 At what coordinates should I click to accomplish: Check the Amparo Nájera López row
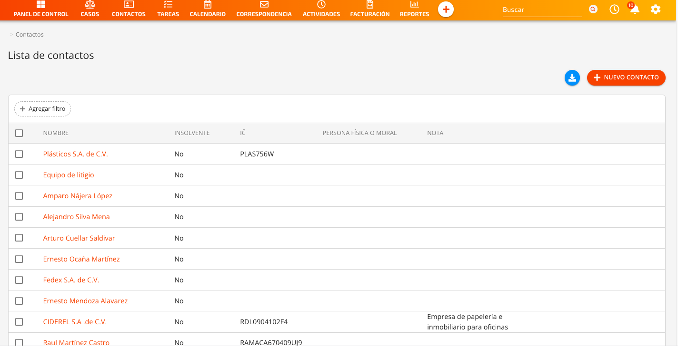[19, 196]
